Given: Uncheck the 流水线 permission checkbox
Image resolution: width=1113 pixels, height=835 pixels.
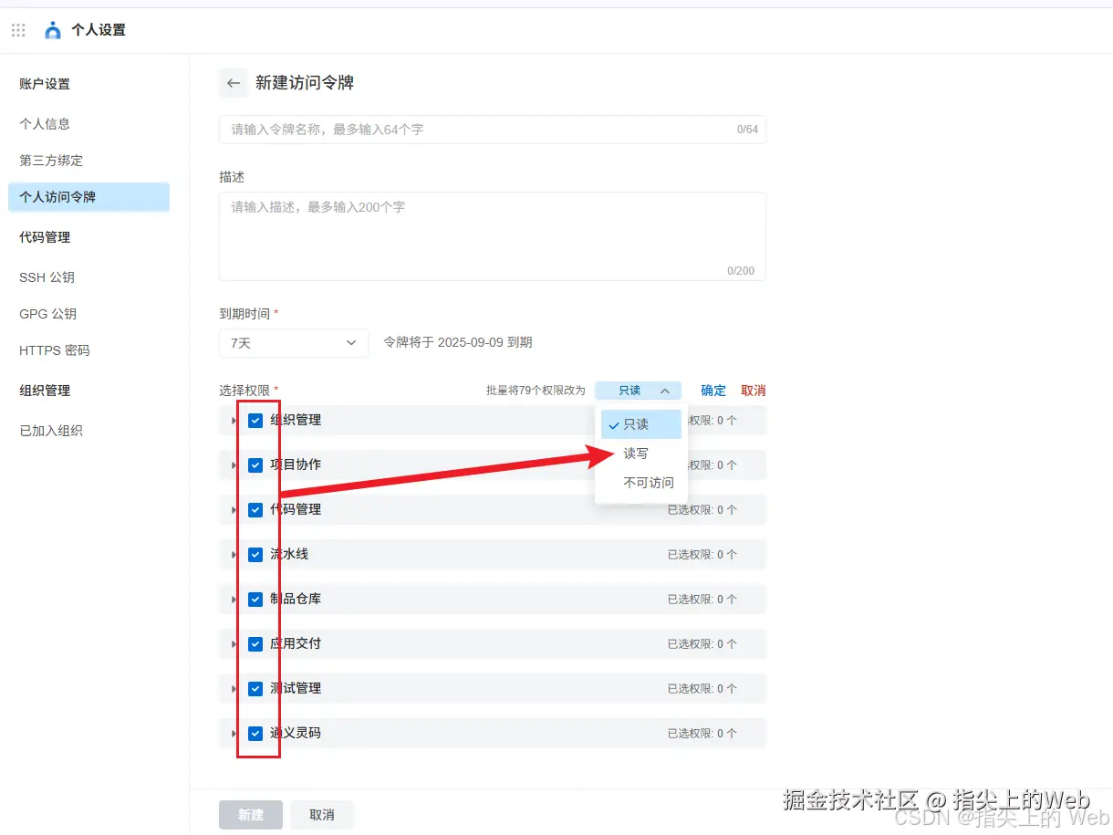Looking at the screenshot, I should [x=255, y=554].
